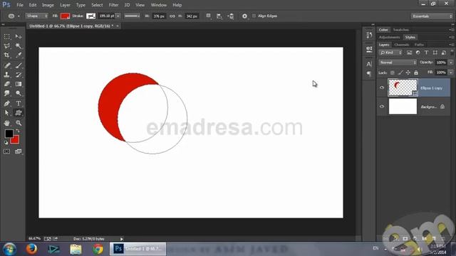Open the layer Fill slider arrow

[x=451, y=73]
